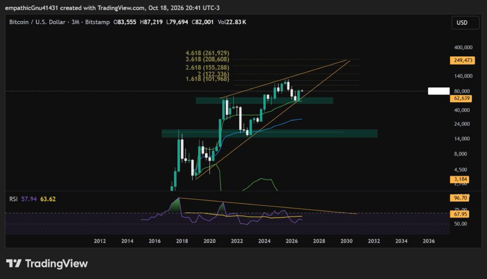
Task: Click the close value C82,001
Action: click(x=202, y=22)
